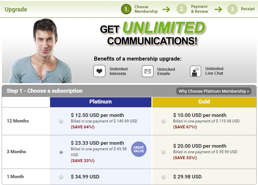Click the Upgrade page title
The width and height of the screenshot is (258, 185).
point(16,9)
